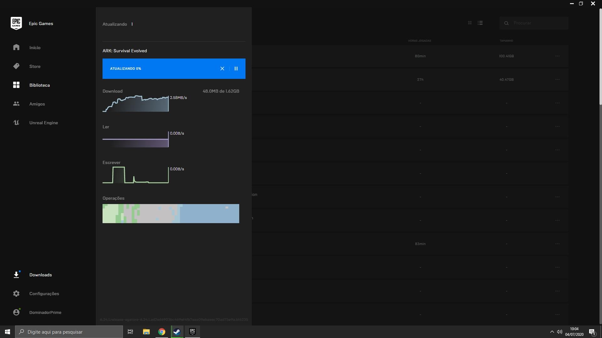Click the 2.58MB/s download speed value
The width and height of the screenshot is (602, 338).
(178, 98)
